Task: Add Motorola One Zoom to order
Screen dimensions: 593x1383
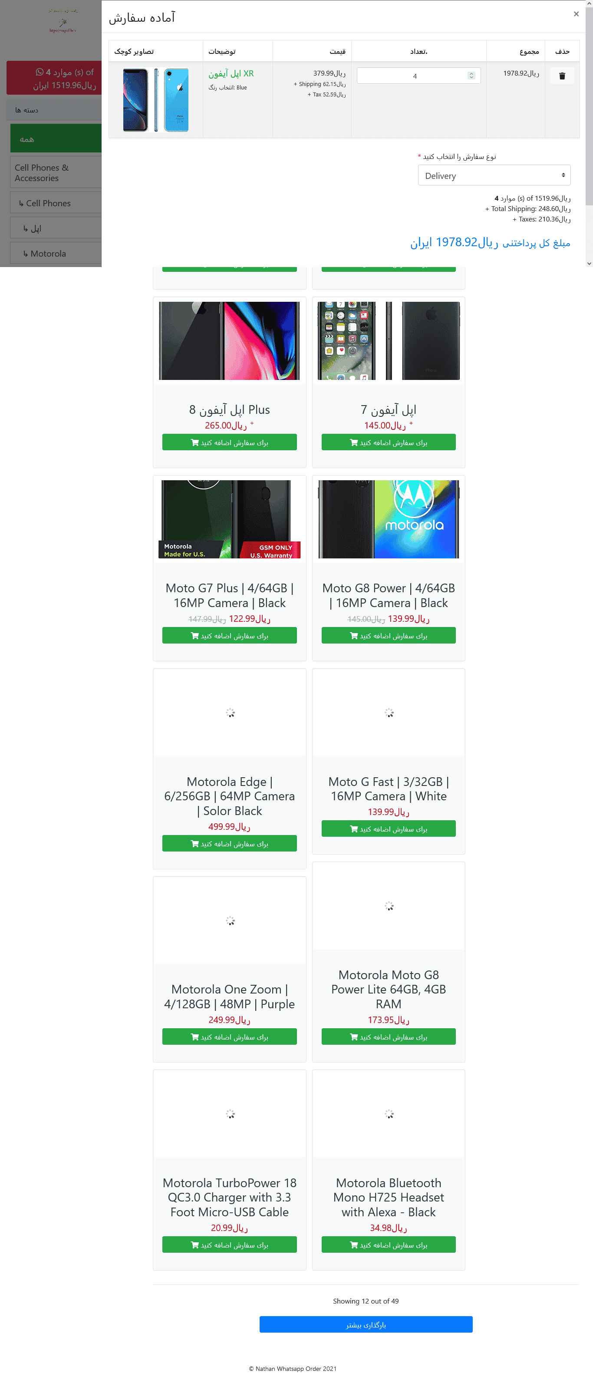Action: point(229,1037)
